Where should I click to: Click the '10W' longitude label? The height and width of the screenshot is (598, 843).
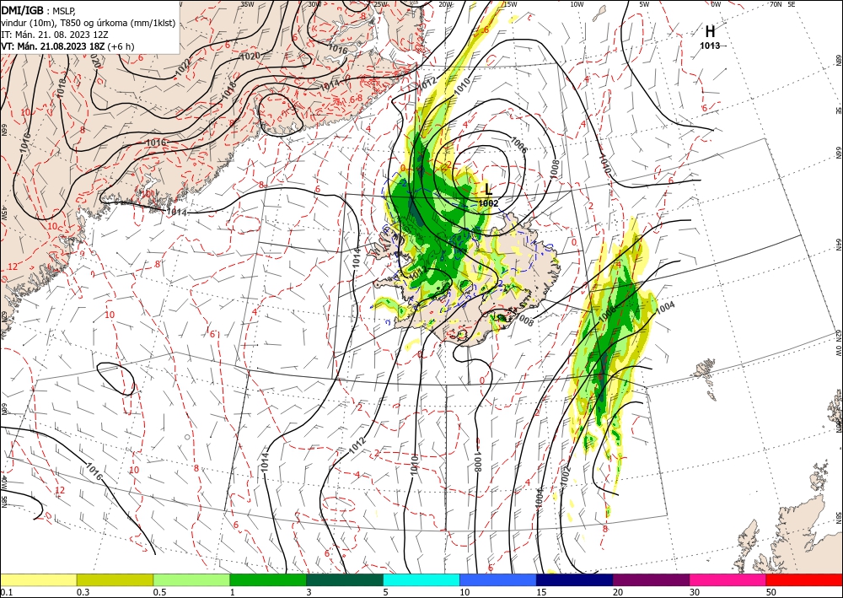577,4
